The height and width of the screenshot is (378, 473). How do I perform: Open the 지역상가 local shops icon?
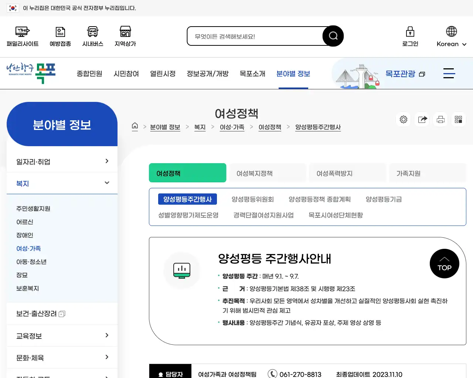(125, 35)
